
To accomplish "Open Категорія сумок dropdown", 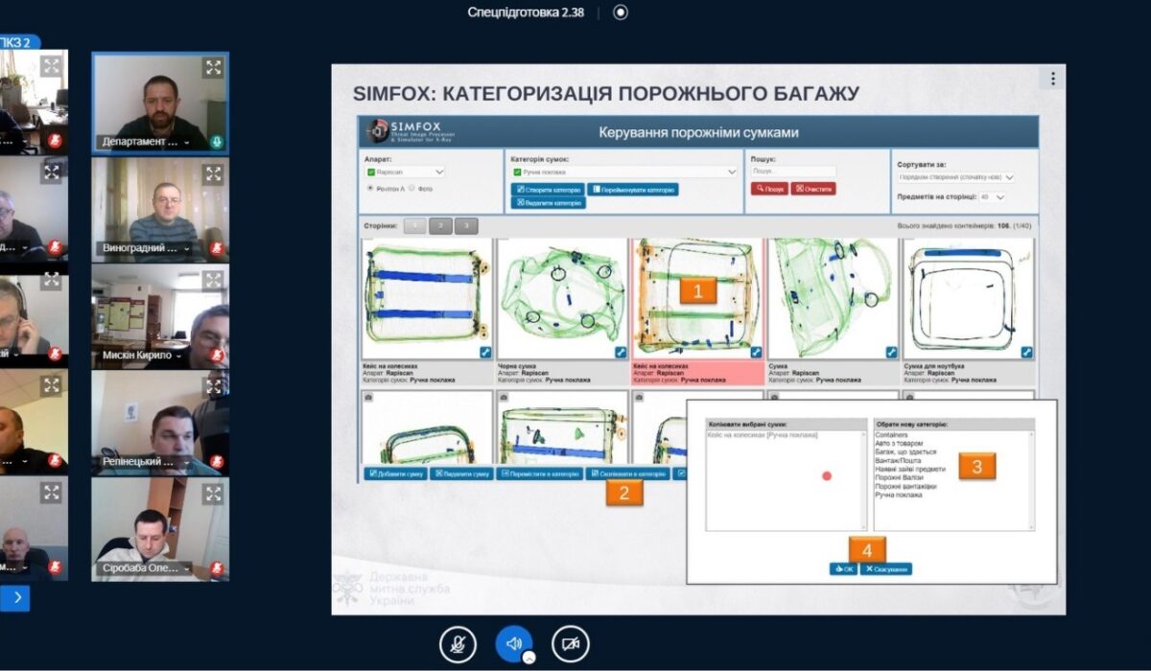I will point(624,173).
